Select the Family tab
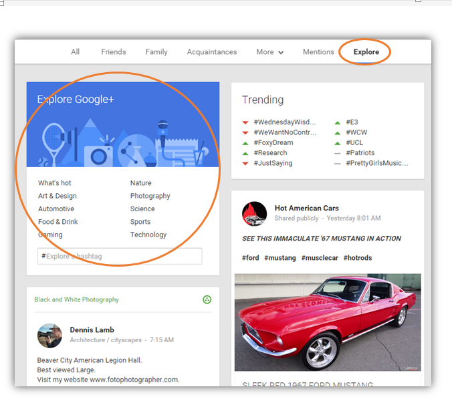This screenshot has width=452, height=399. [156, 52]
